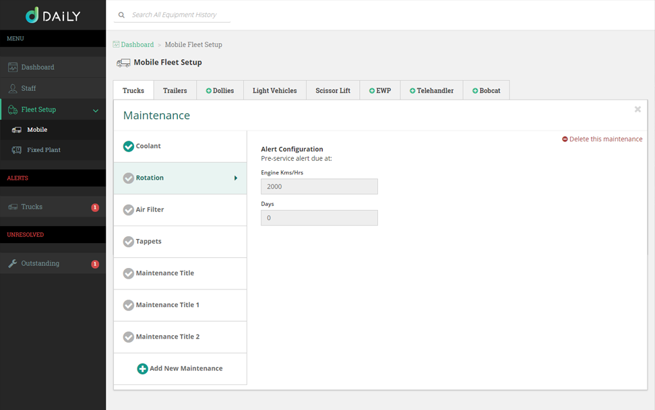Screen dimensions: 655x410
Task: Open the Light Vehicles tab
Action: (x=274, y=91)
